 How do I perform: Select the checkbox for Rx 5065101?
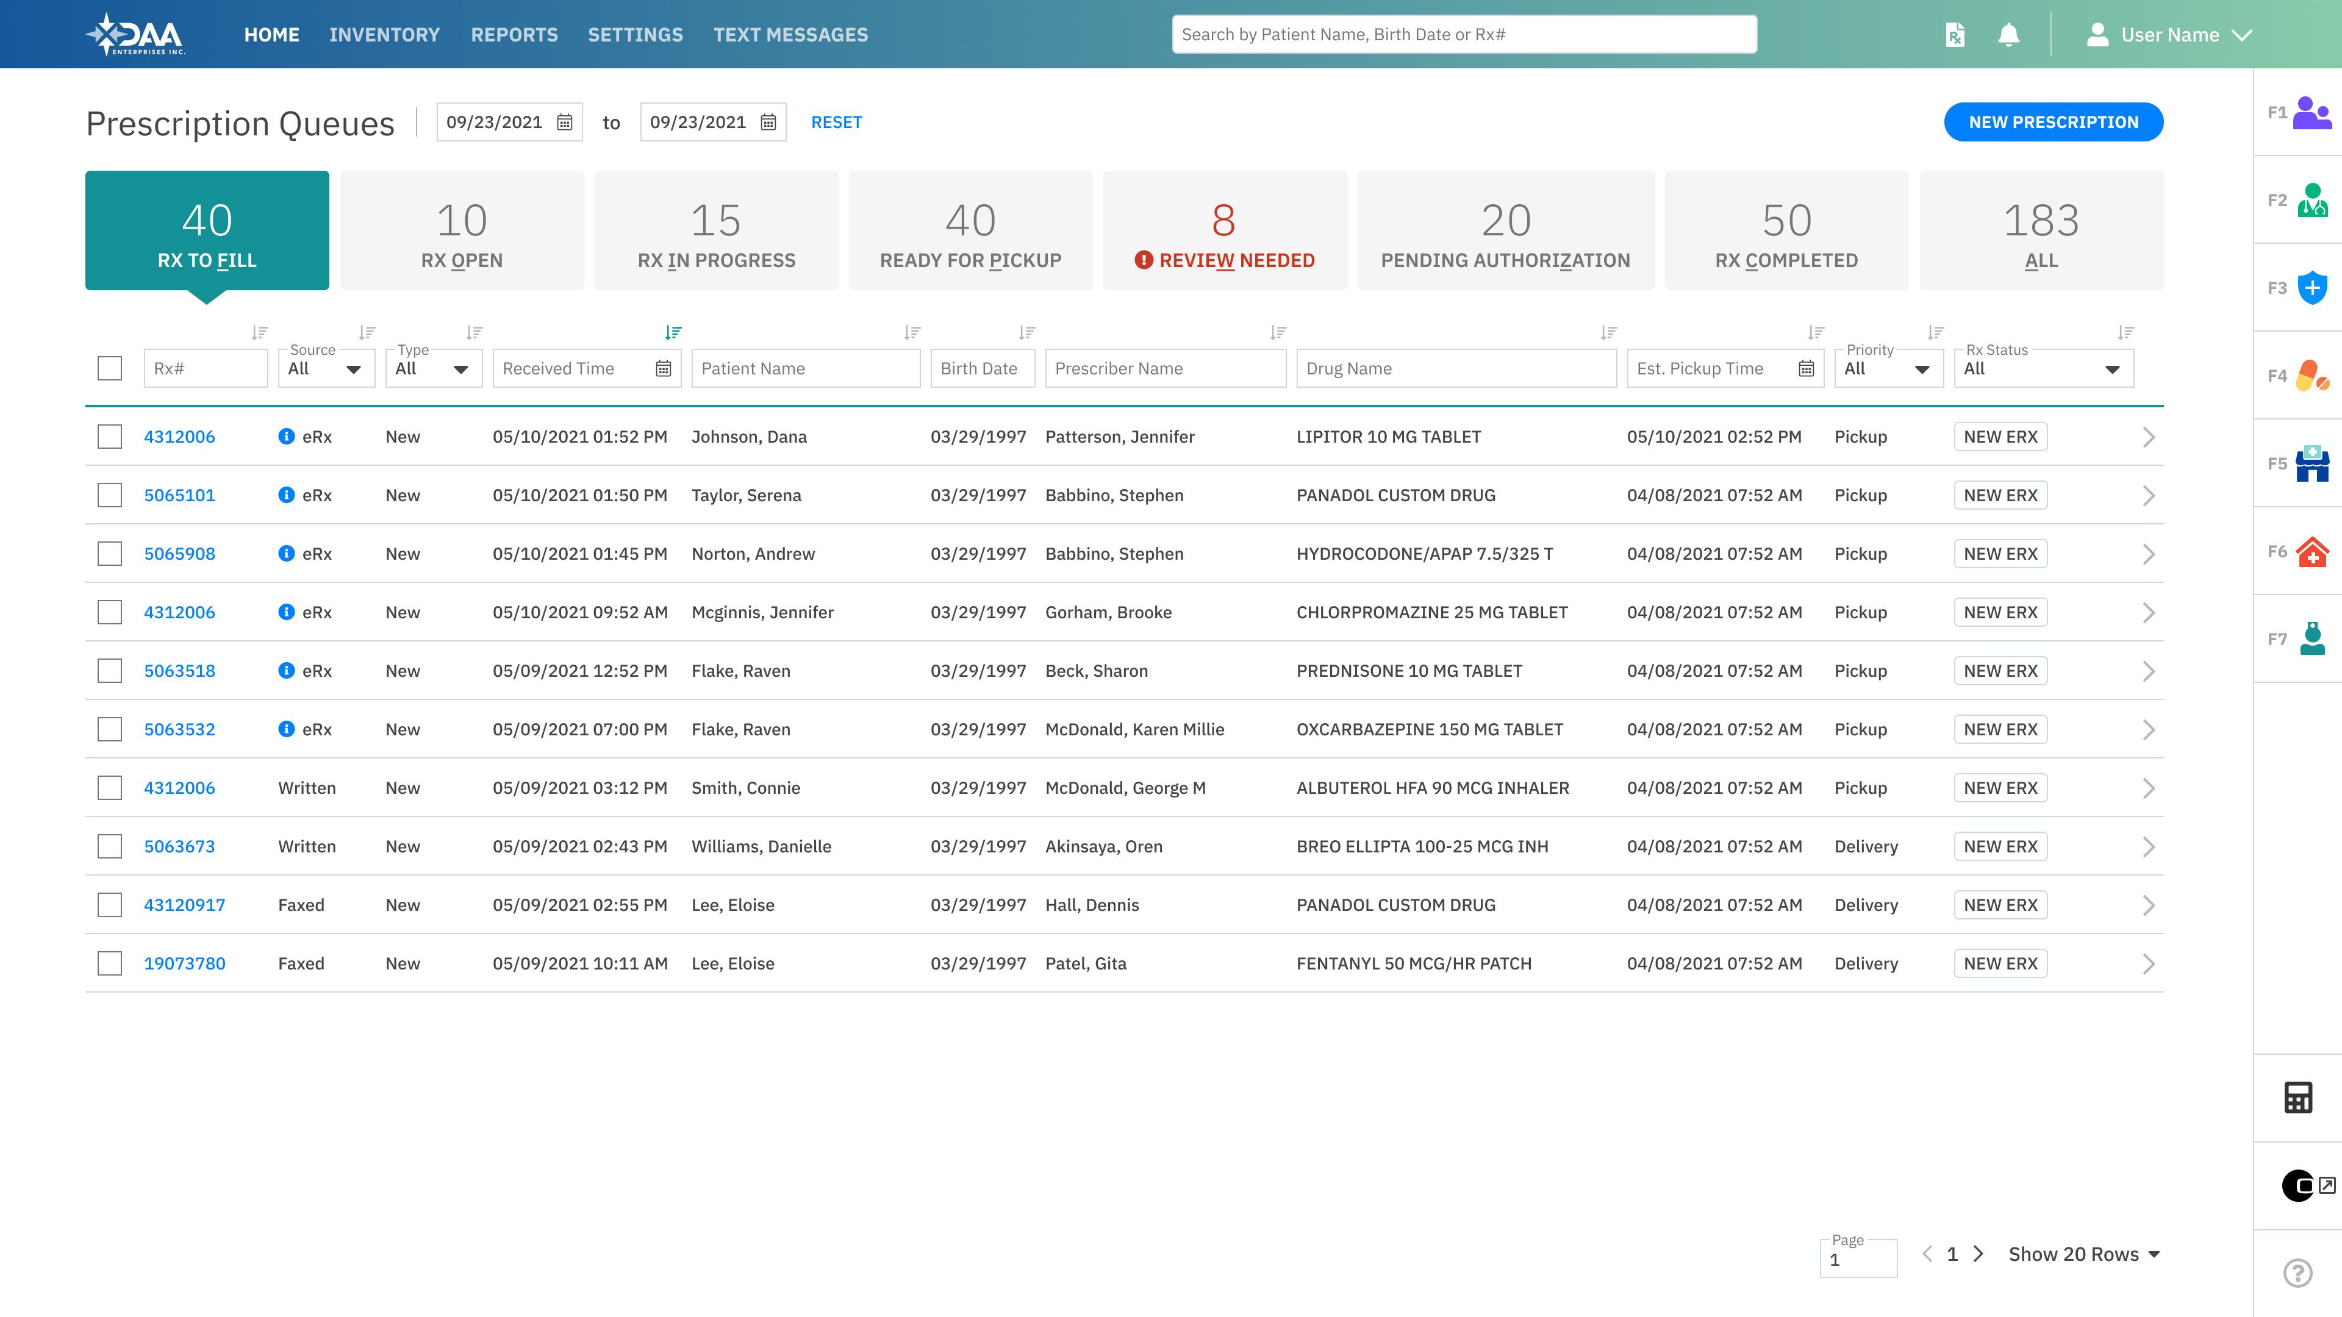(x=109, y=494)
